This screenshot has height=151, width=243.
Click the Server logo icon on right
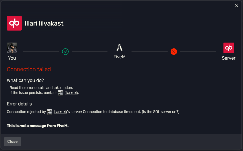click(228, 48)
